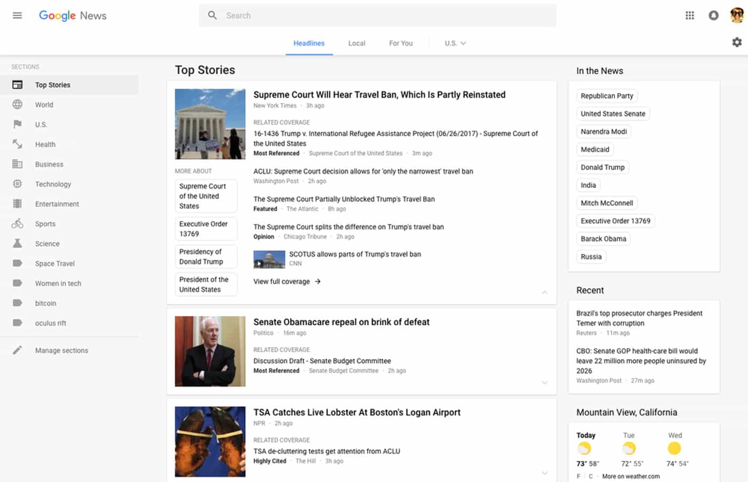Open the Google apps grid

(690, 15)
